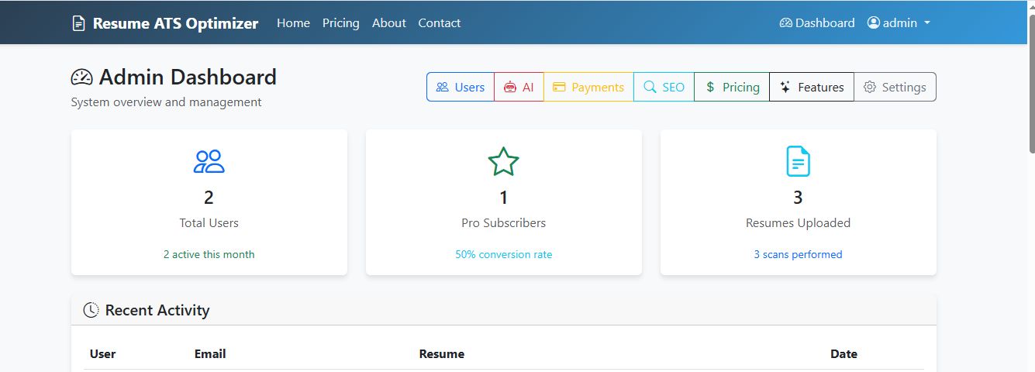Click the '50% conversion rate' text
The width and height of the screenshot is (1035, 372).
tap(504, 254)
